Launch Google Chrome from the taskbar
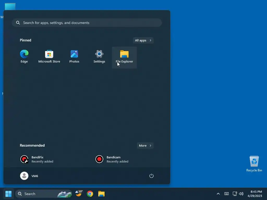This screenshot has height=200, width=267. pos(90,194)
